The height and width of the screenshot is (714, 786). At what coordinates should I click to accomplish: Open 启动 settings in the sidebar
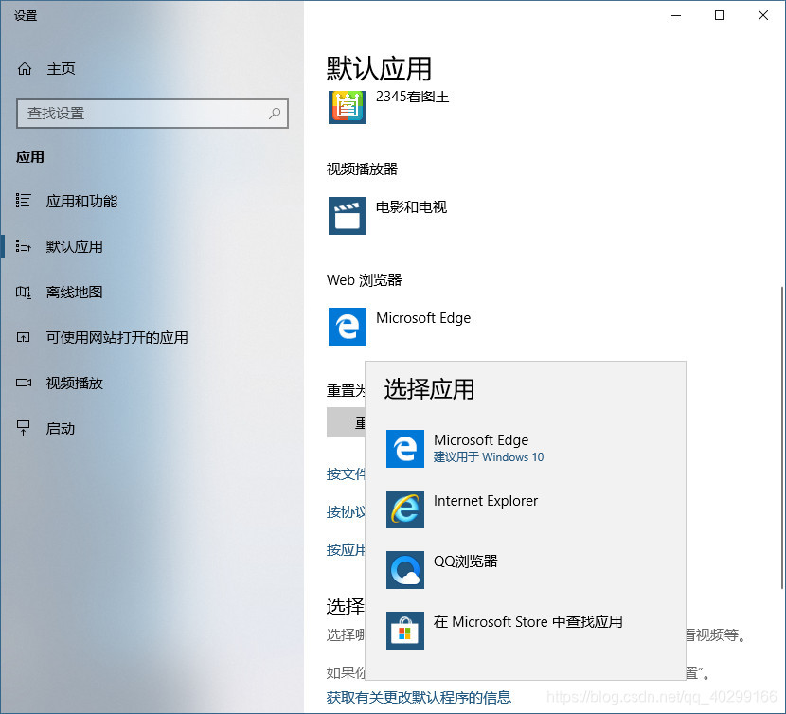tap(61, 429)
